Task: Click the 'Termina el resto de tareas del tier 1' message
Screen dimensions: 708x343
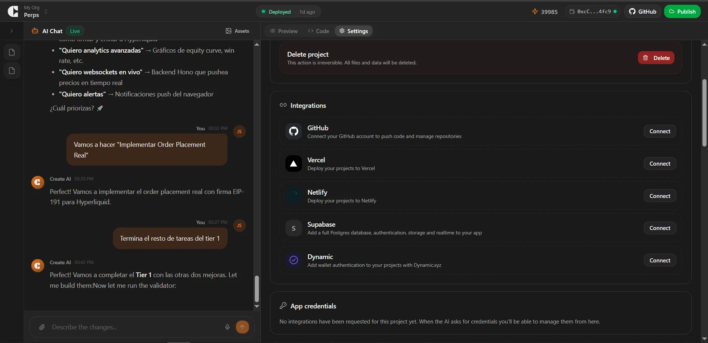Action: (170, 238)
